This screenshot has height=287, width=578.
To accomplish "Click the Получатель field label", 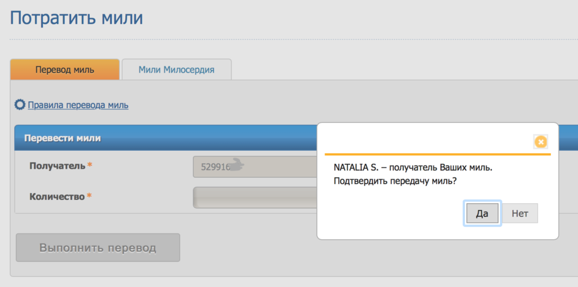I will coord(58,166).
